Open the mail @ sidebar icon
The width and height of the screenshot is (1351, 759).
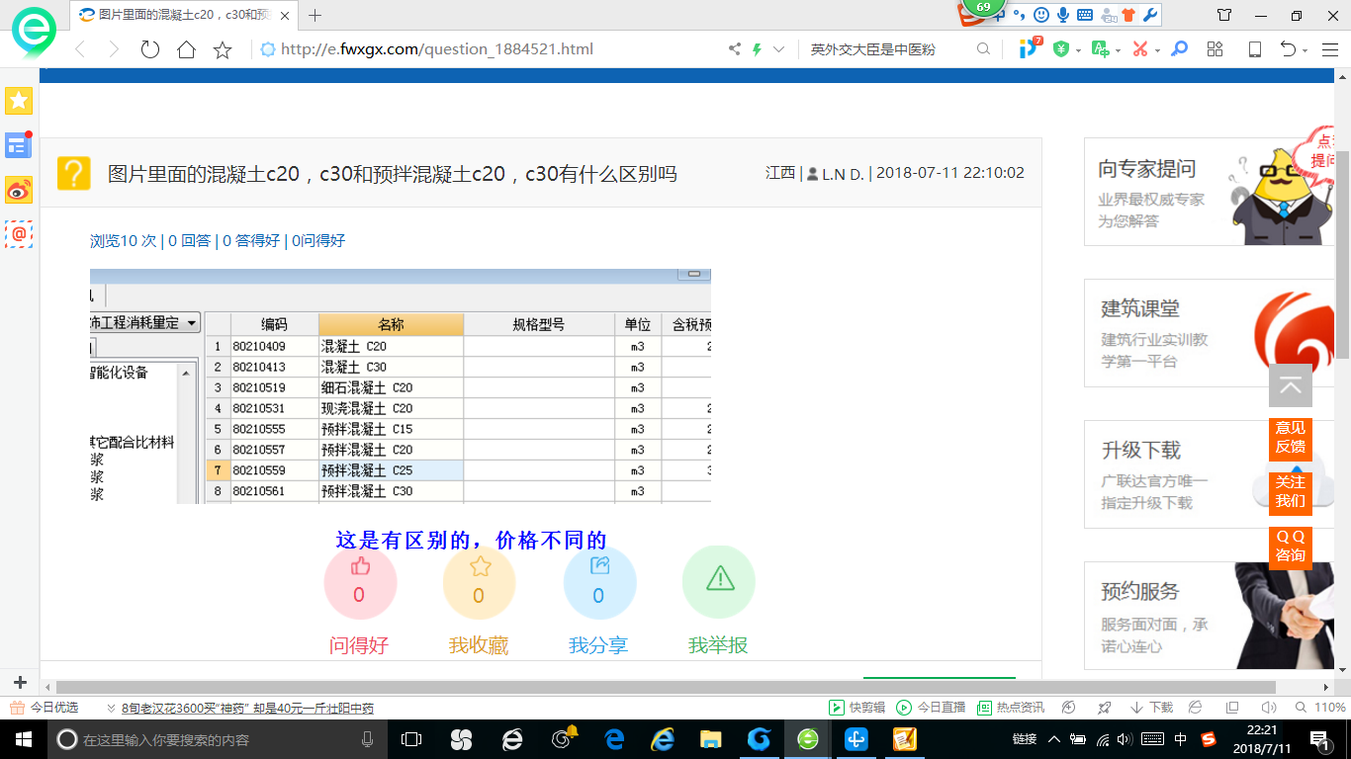coord(19,234)
